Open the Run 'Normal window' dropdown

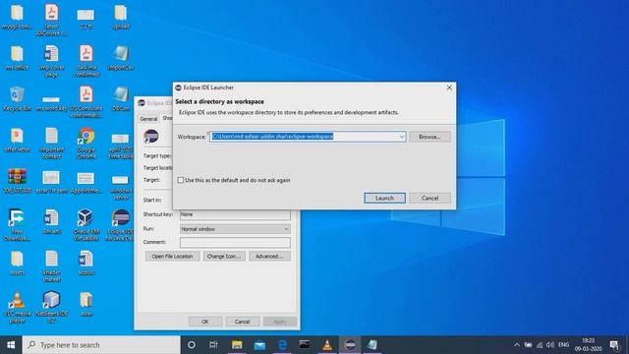point(235,229)
